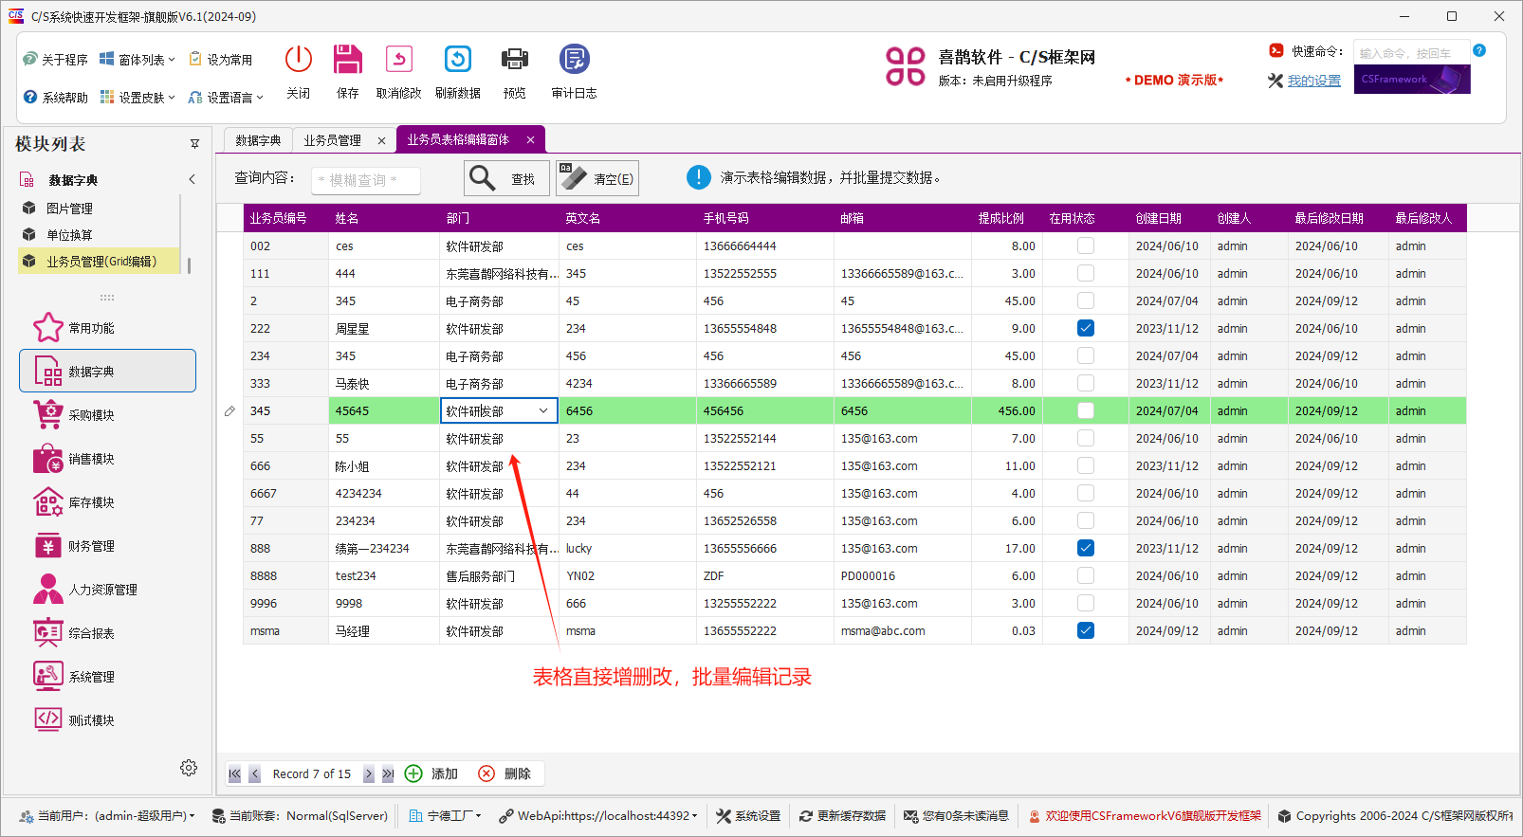1523x837 pixels.
Task: Go to previous record navigator arrow
Action: tap(254, 773)
